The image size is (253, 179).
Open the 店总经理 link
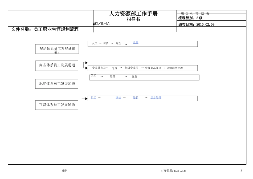coord(156,98)
